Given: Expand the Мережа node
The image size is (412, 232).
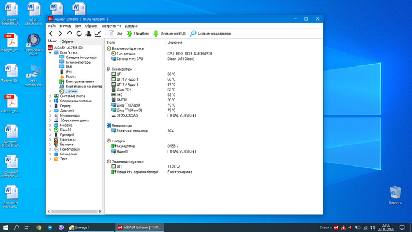Looking at the screenshot, I should [50, 125].
